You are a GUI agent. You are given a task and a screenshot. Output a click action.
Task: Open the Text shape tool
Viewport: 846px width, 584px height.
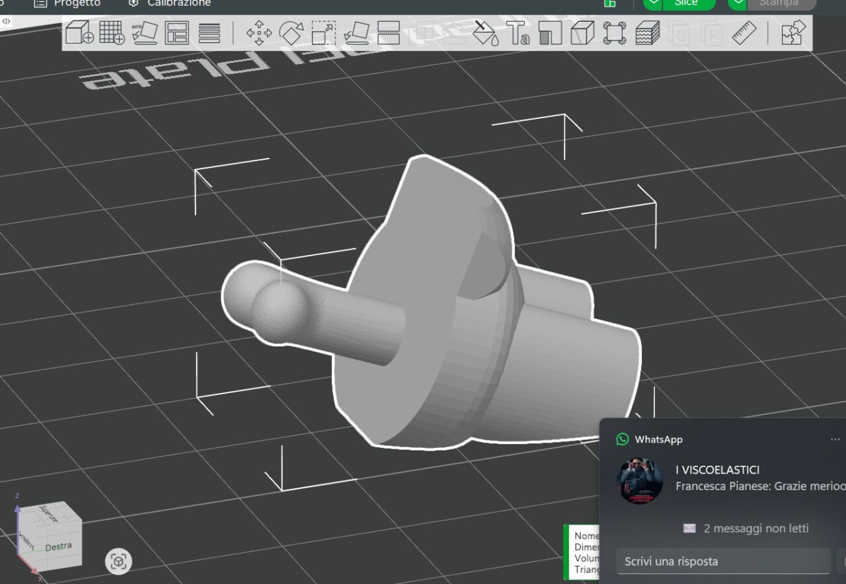(518, 32)
